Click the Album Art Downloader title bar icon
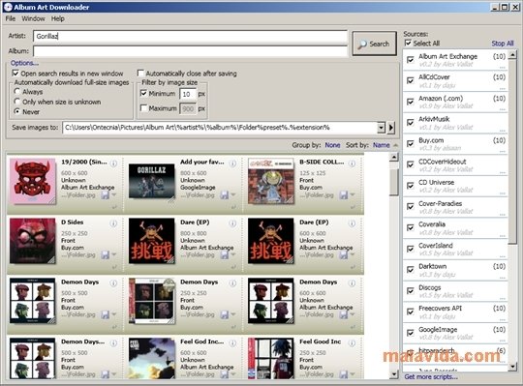The width and height of the screenshot is (523, 386). pos(8,7)
